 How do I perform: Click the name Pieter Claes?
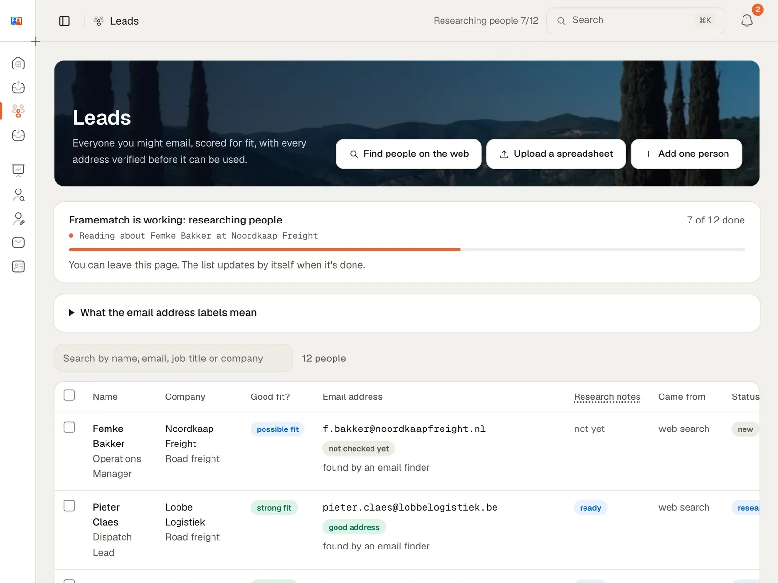pos(106,514)
